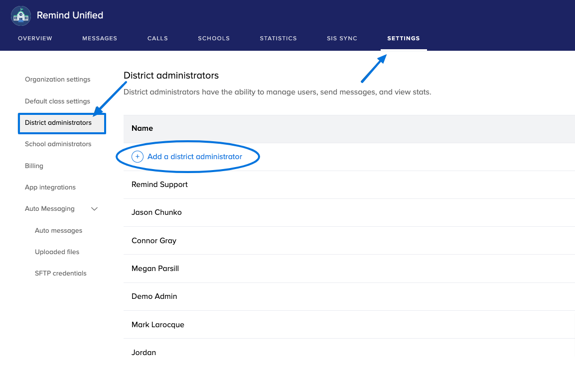575x366 pixels.
Task: Open School administrators page
Action: pyautogui.click(x=58, y=144)
